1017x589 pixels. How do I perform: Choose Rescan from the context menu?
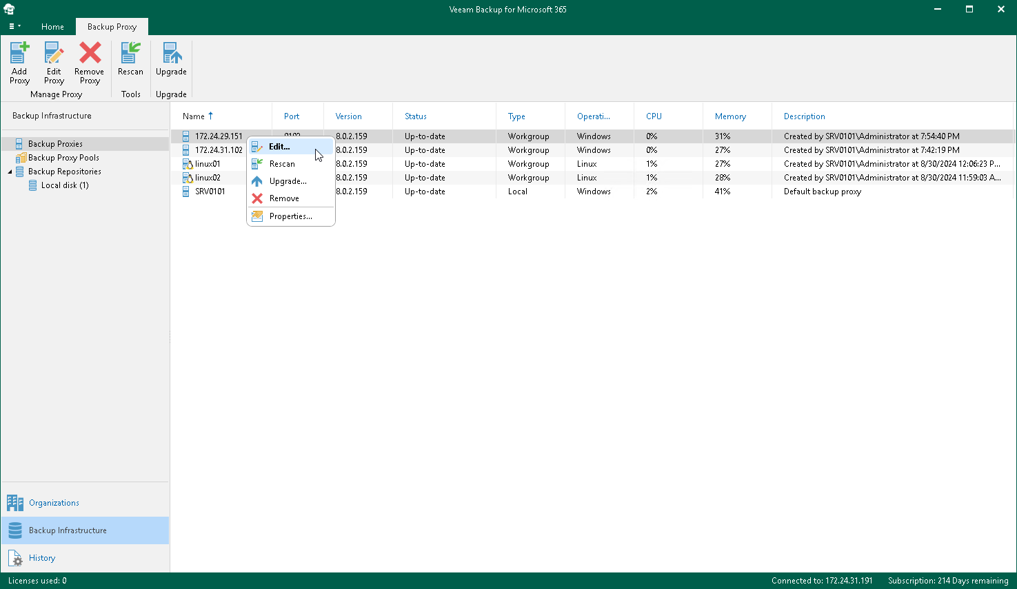click(x=291, y=164)
